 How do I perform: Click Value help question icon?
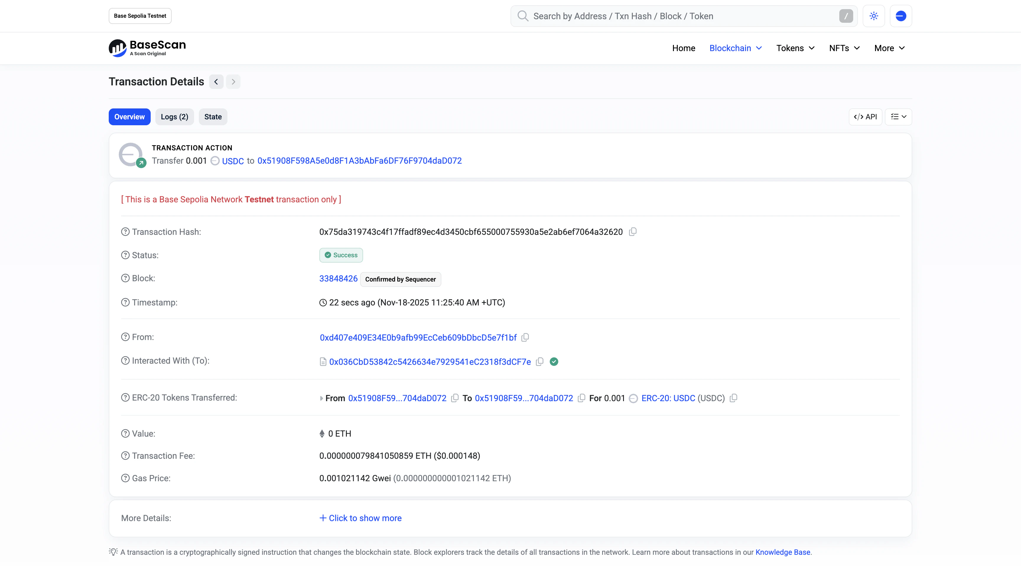(125, 434)
